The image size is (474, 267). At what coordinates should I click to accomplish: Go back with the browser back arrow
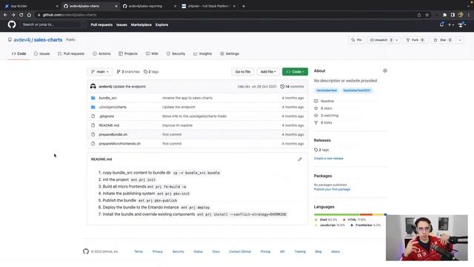click(5, 15)
